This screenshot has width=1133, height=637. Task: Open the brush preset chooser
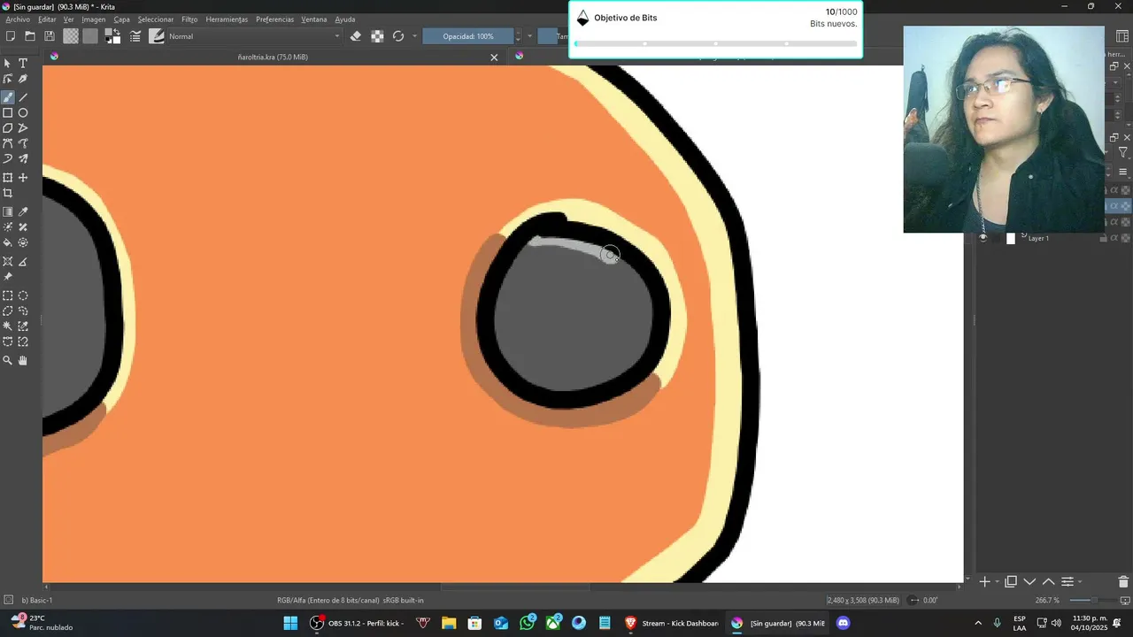tap(157, 36)
